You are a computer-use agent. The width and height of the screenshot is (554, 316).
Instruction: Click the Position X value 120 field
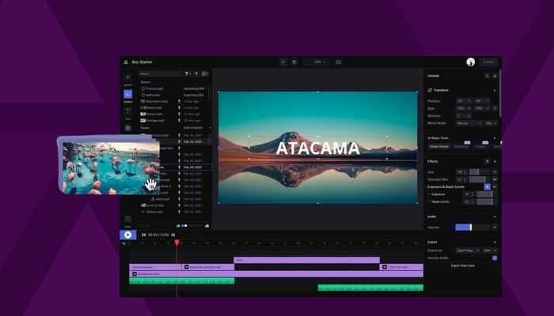[464, 101]
